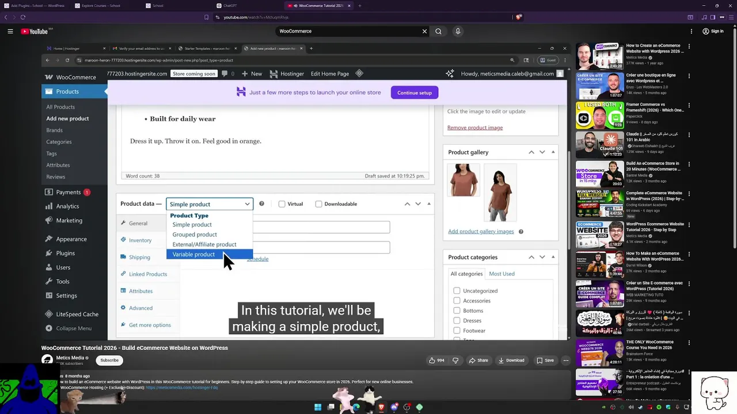Click the Share icon button

pos(478,361)
